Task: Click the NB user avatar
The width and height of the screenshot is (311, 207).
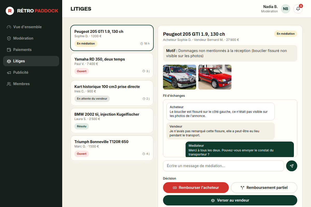Action: [286, 9]
